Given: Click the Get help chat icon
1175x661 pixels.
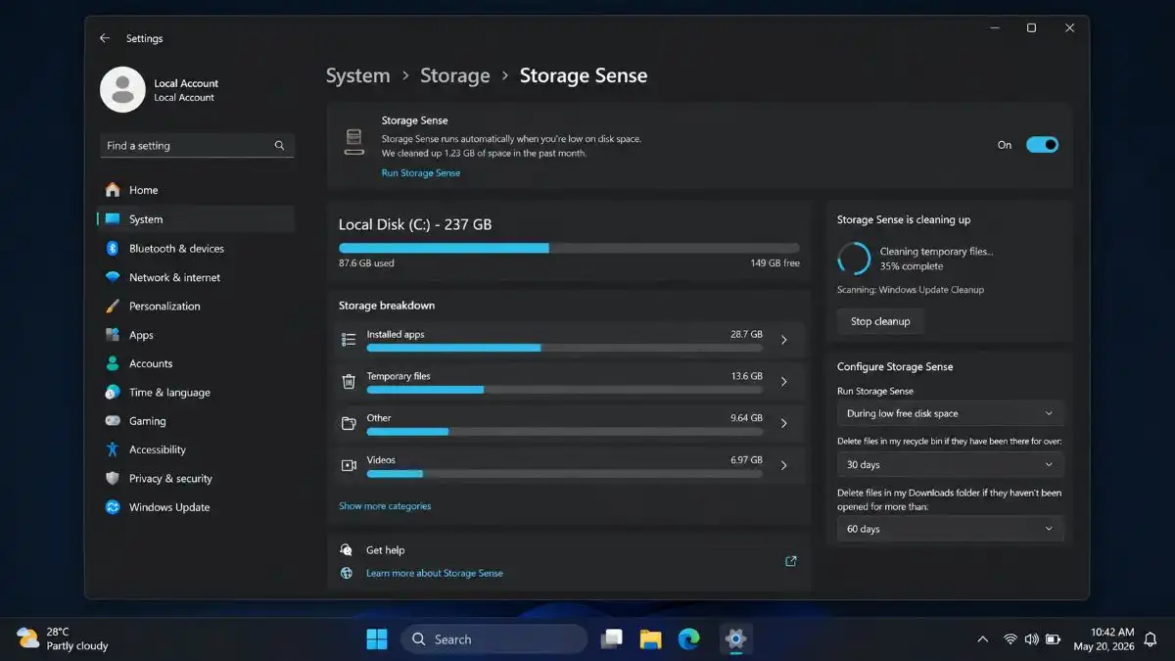Looking at the screenshot, I should [x=347, y=550].
